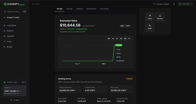196x104 pixels.
Task: Toggle value display to USD
Action: point(122,26)
